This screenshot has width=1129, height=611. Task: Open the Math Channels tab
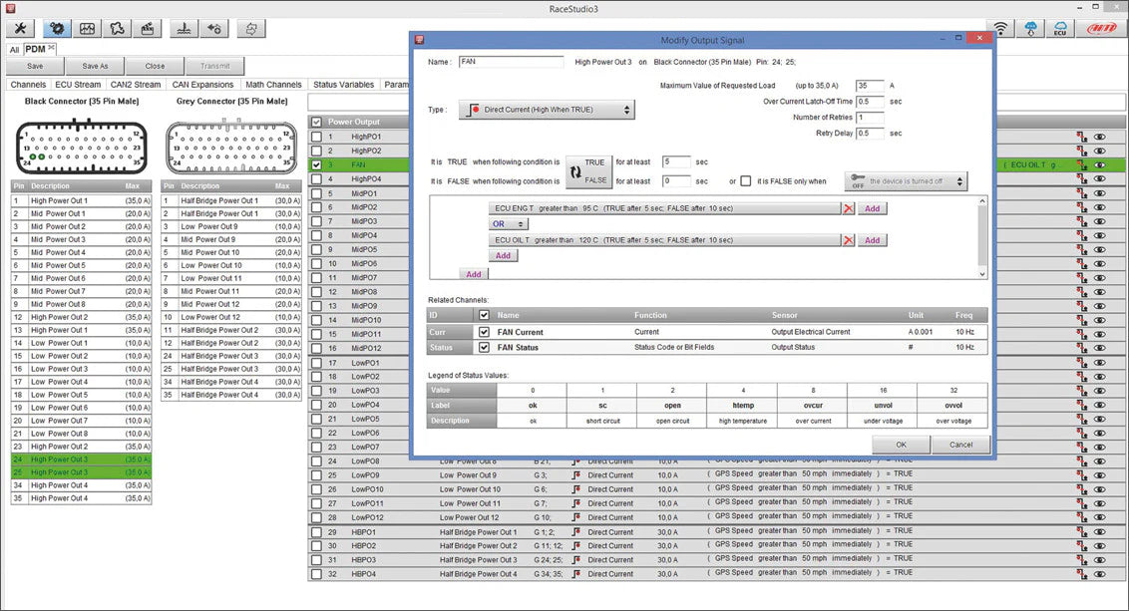pos(273,85)
